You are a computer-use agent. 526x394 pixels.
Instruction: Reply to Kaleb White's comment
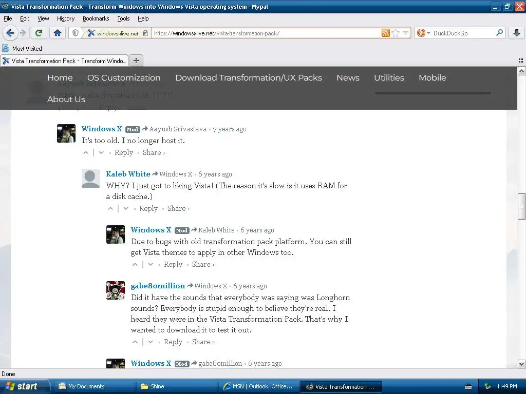(148, 209)
